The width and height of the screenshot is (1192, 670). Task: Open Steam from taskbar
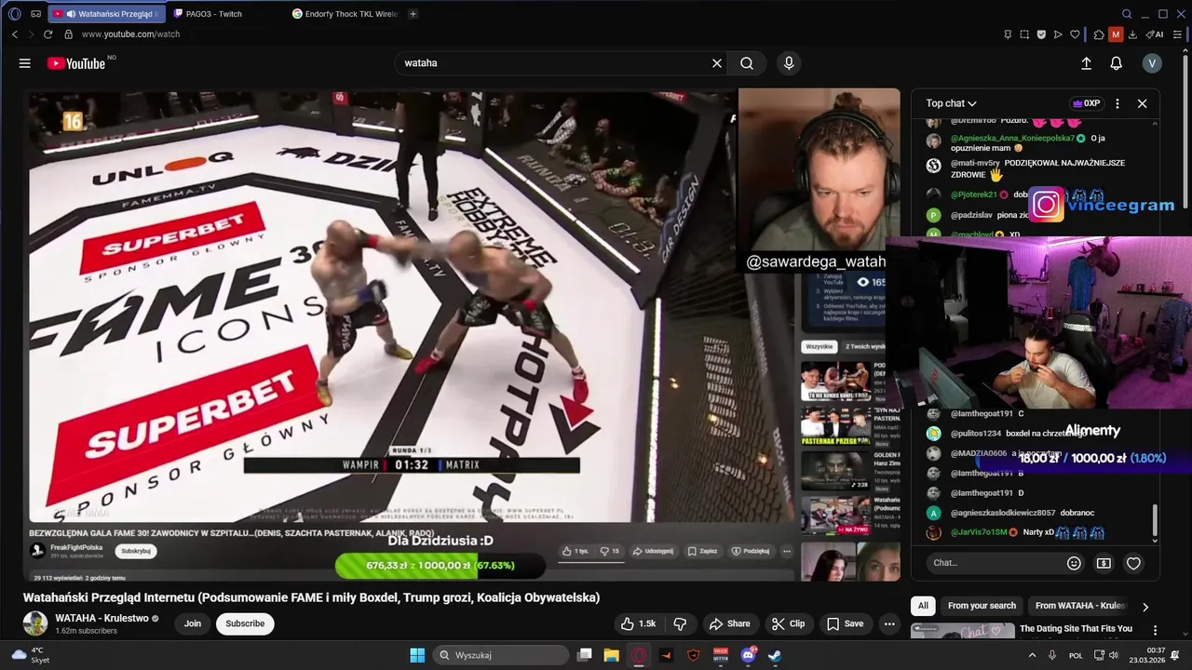(775, 655)
